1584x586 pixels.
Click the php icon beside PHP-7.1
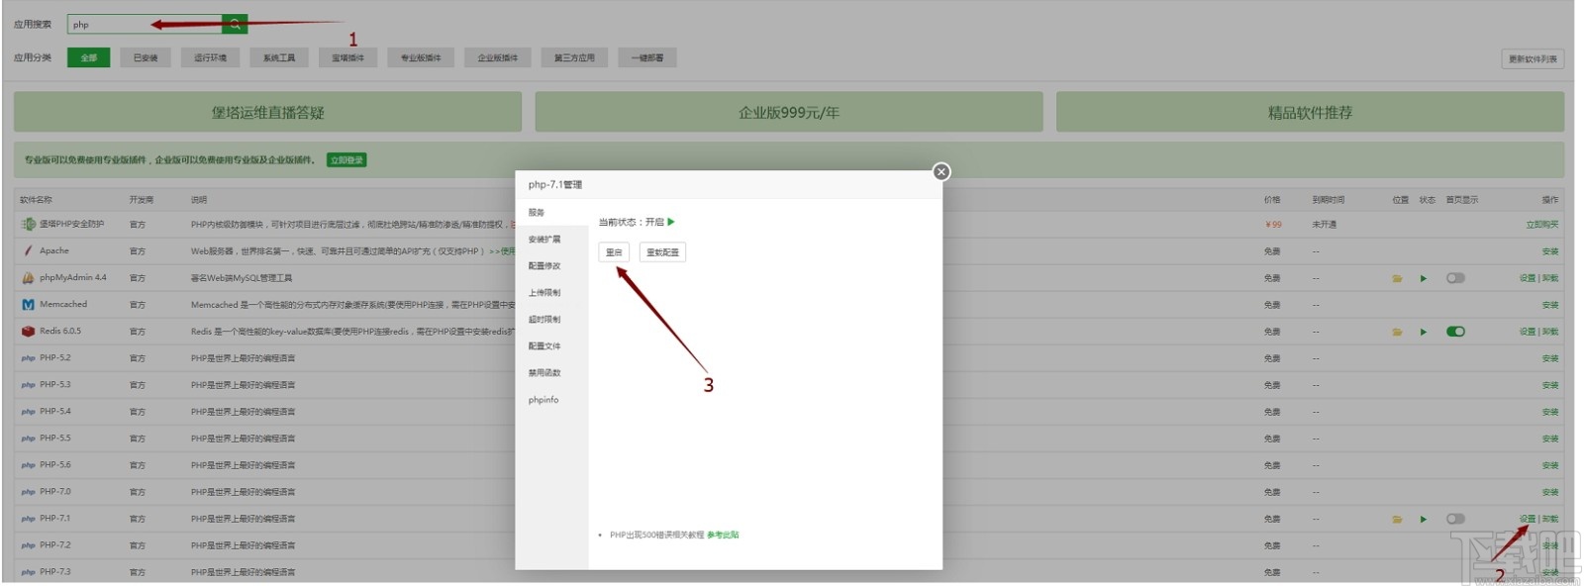pyautogui.click(x=28, y=519)
